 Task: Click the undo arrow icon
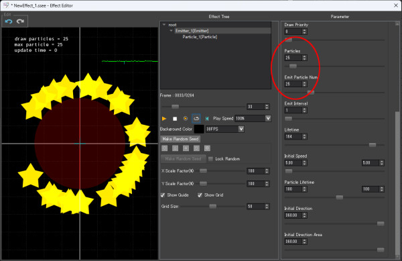pyautogui.click(x=9, y=21)
